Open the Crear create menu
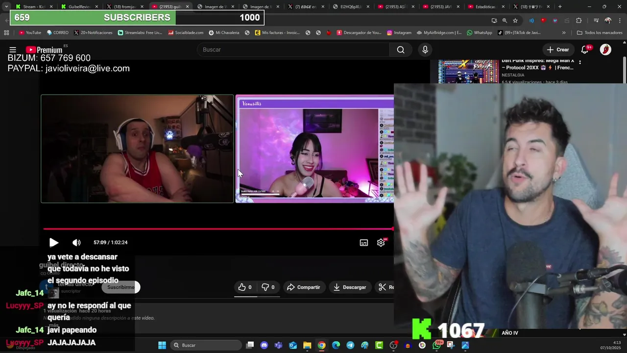This screenshot has width=627, height=353. click(x=558, y=50)
